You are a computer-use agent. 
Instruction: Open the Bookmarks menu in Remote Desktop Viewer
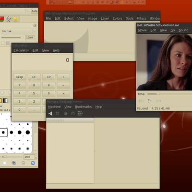(84, 107)
